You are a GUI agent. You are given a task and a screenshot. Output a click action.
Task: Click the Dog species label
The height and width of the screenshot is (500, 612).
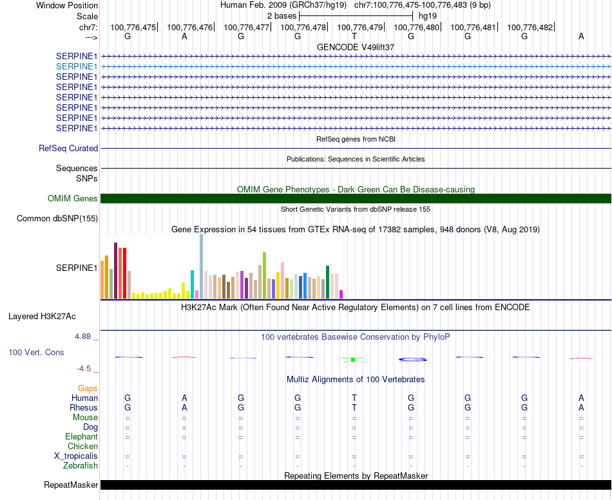pyautogui.click(x=91, y=427)
